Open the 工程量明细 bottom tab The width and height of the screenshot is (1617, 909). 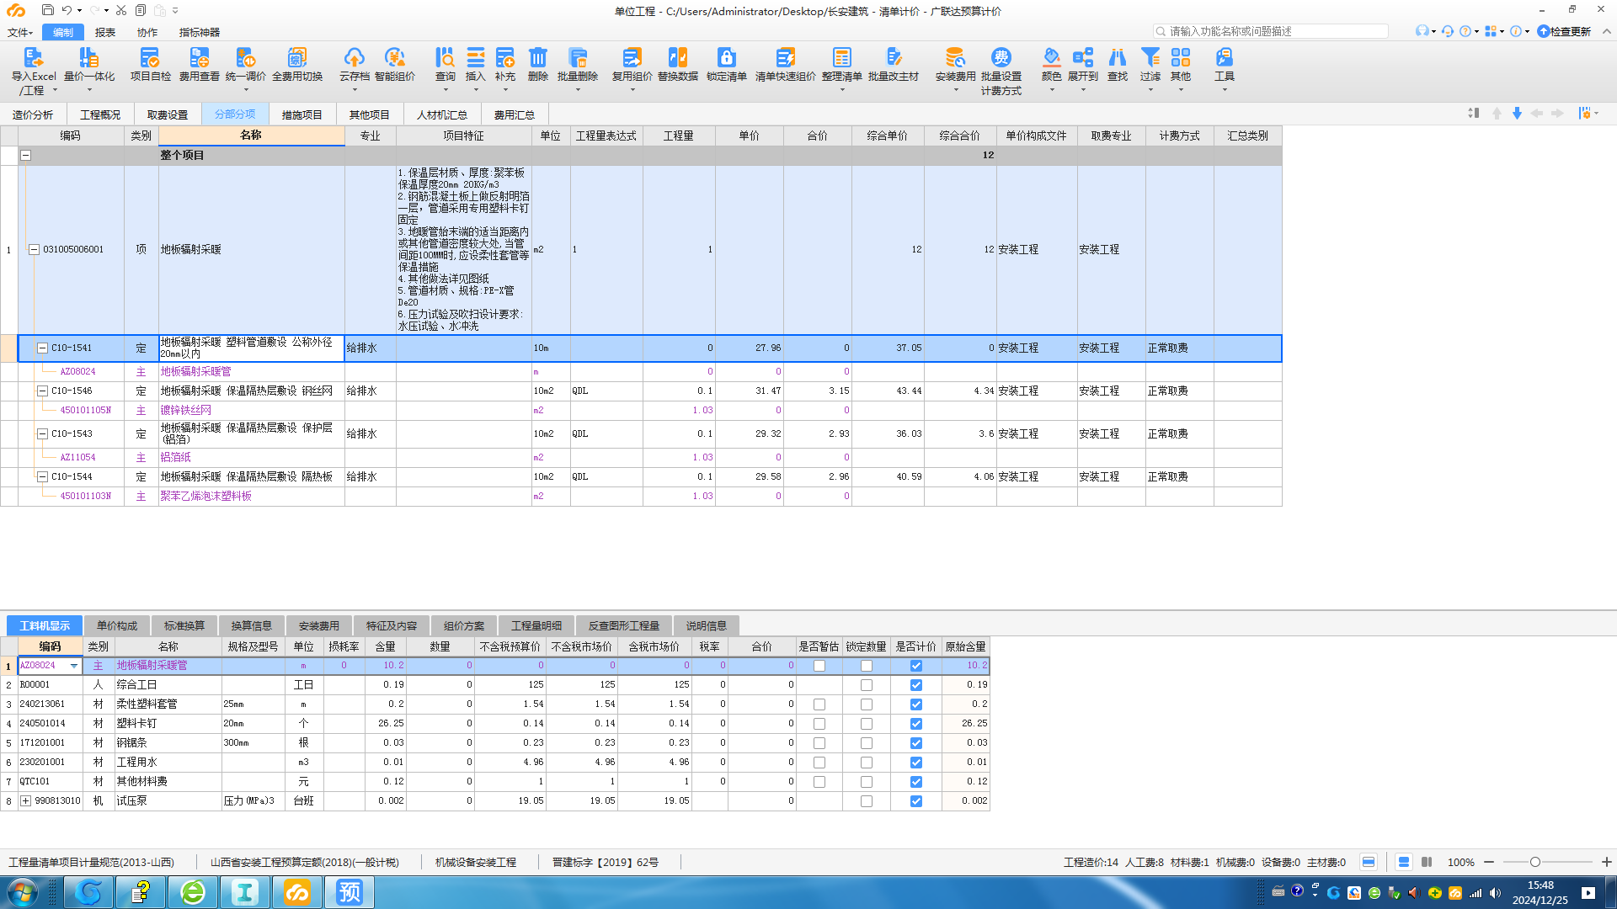click(536, 625)
